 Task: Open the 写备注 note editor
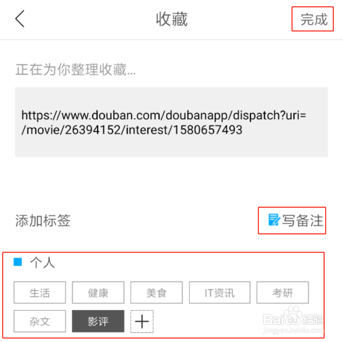pos(296,220)
